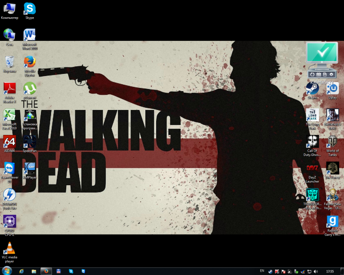The image size is (344, 275).
Task: Click the Kaspersky gadget monitor status screen
Action: click(322, 52)
